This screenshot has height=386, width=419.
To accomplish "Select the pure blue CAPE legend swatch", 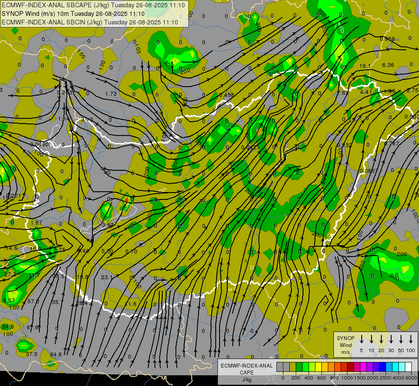I will (382, 367).
